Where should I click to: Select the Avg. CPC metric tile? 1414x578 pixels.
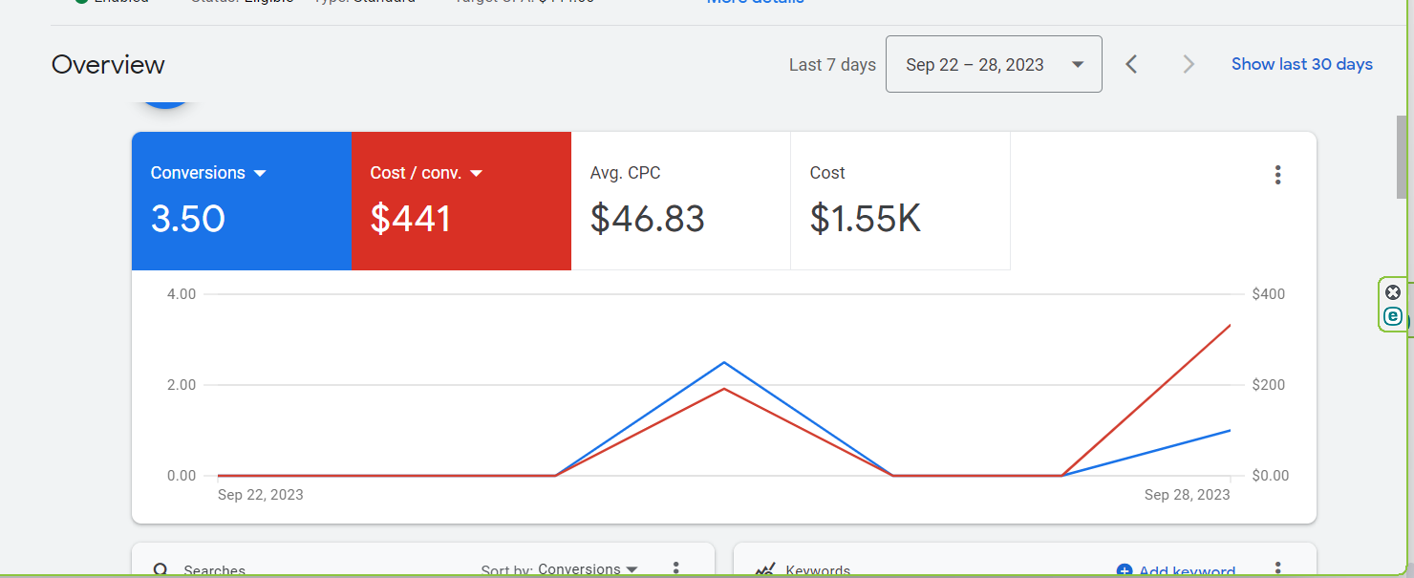tap(680, 201)
